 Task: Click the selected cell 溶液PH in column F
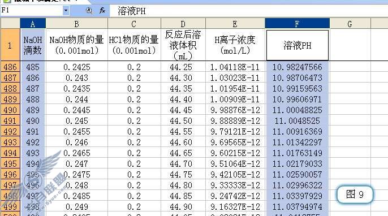pos(297,45)
